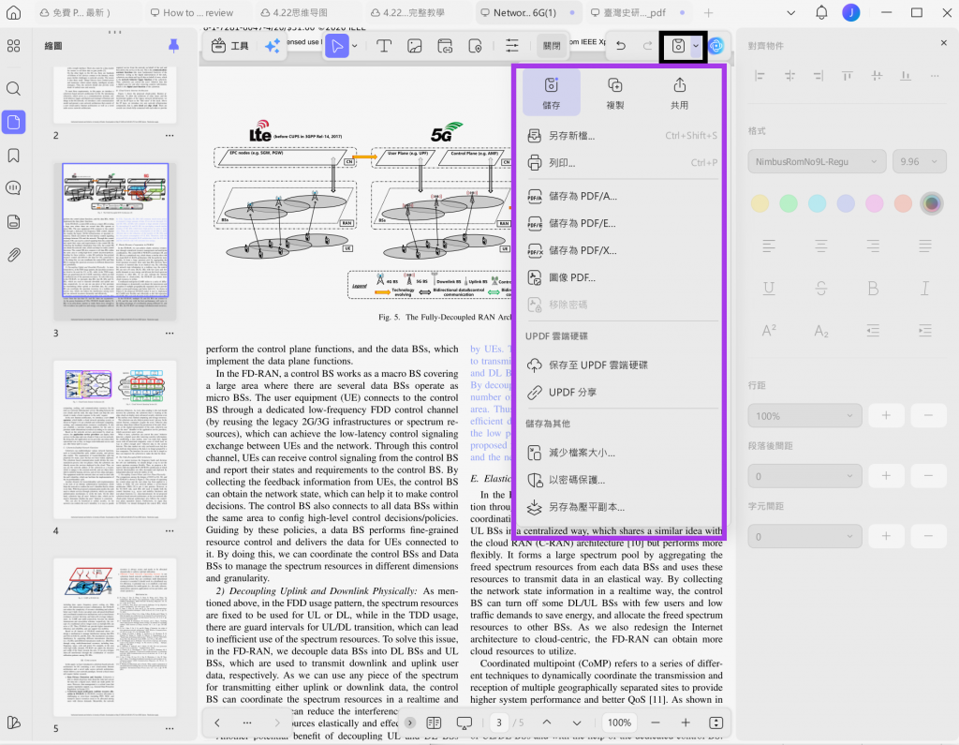959x745 pixels.
Task: Select the image insertion tool
Action: tap(415, 46)
